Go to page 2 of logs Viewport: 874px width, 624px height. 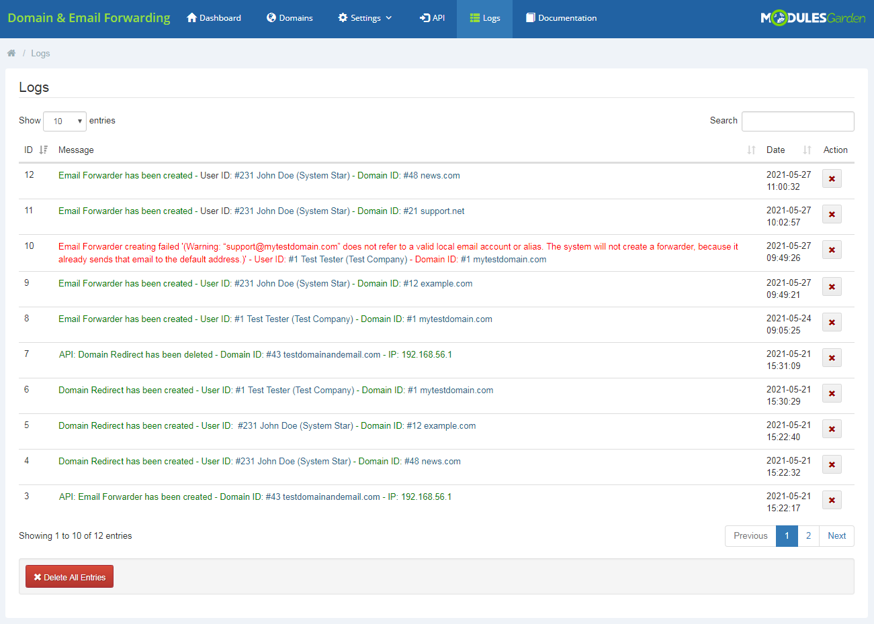(808, 536)
